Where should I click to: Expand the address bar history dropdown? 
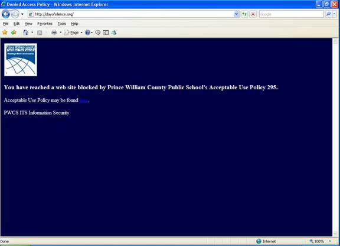click(236, 14)
